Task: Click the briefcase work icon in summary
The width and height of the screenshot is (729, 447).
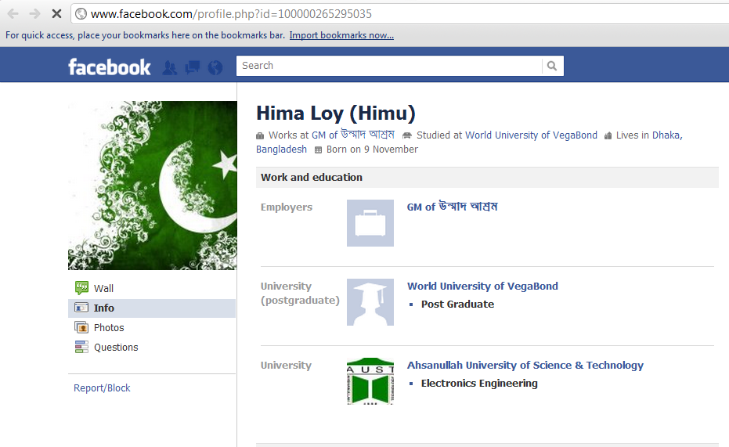Action: pyautogui.click(x=260, y=135)
